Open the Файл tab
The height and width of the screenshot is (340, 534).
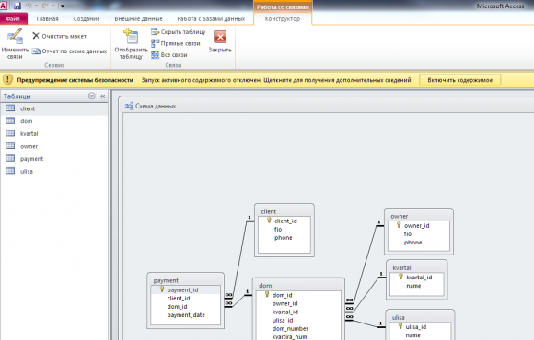(x=13, y=18)
